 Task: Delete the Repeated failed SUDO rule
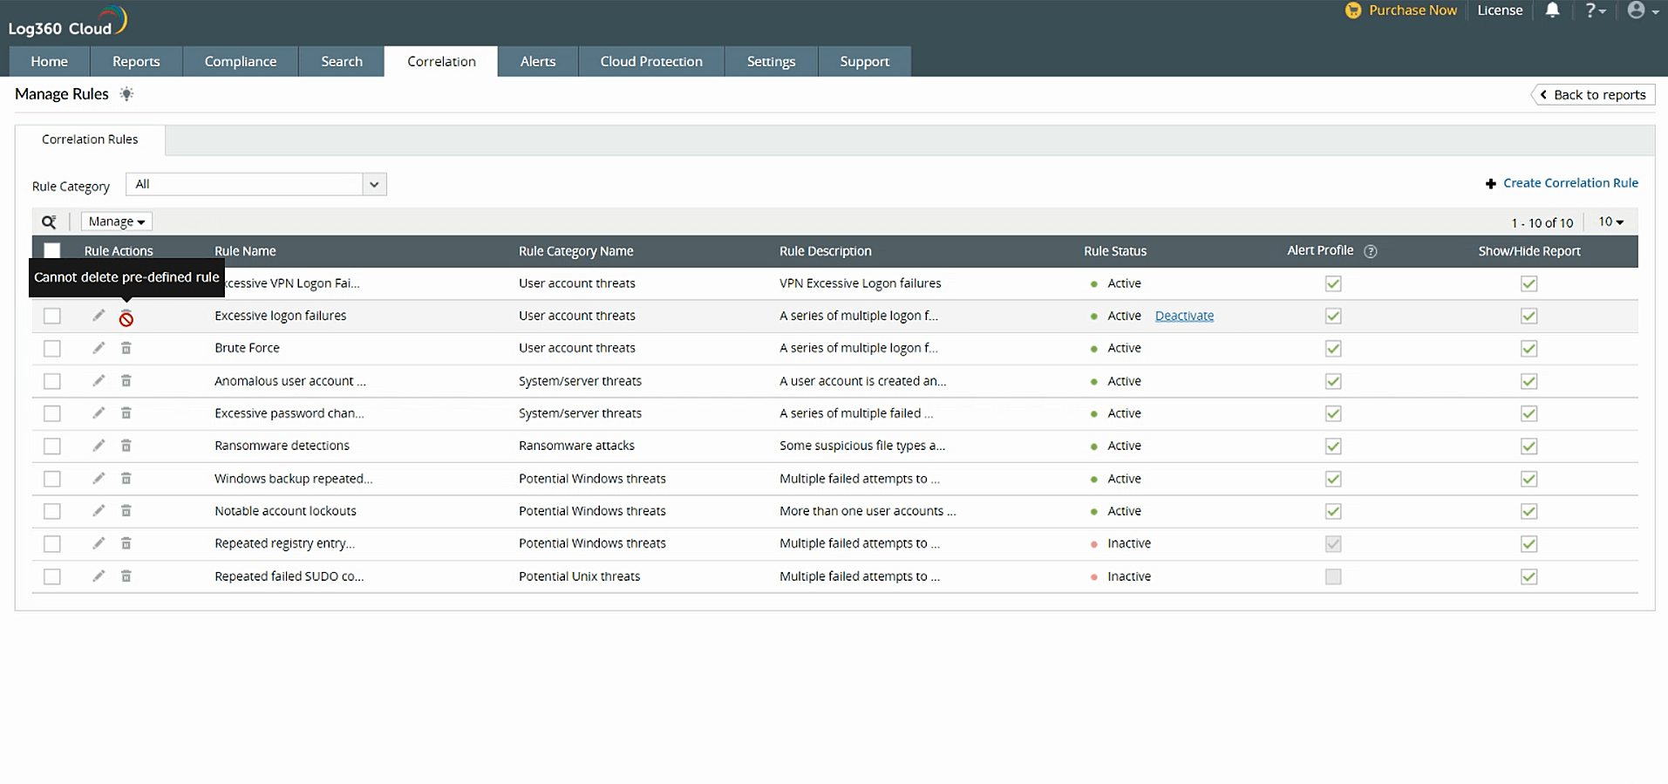tap(126, 576)
